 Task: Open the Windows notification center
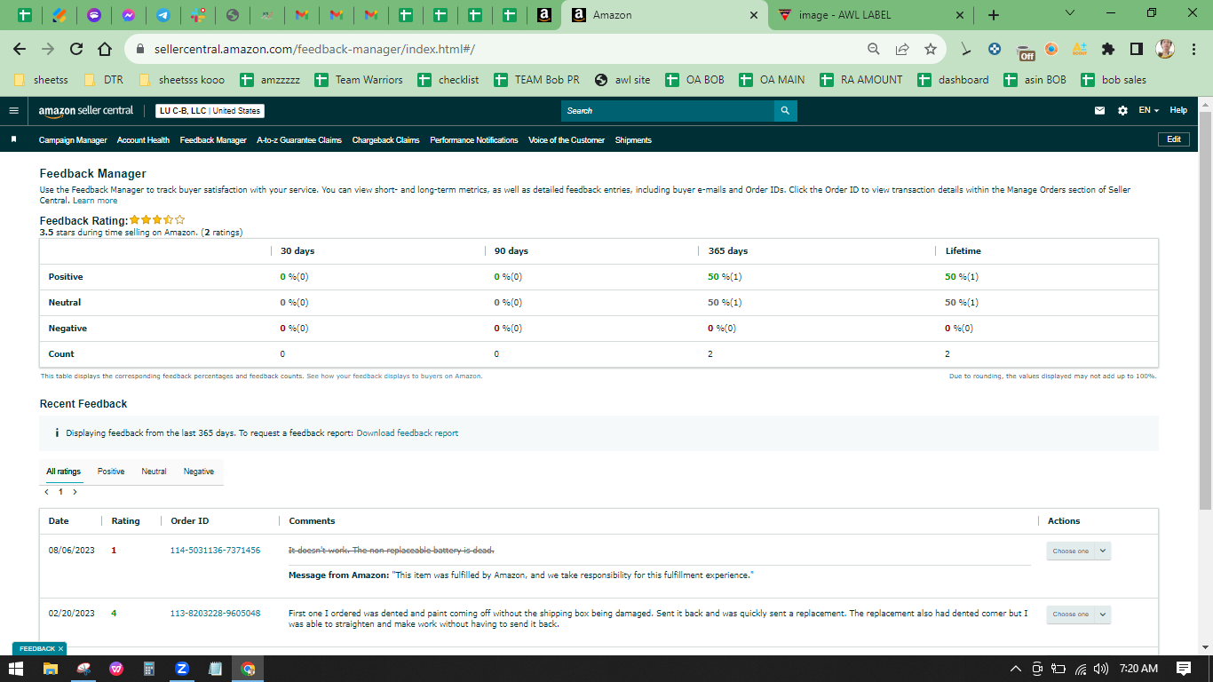tap(1184, 669)
